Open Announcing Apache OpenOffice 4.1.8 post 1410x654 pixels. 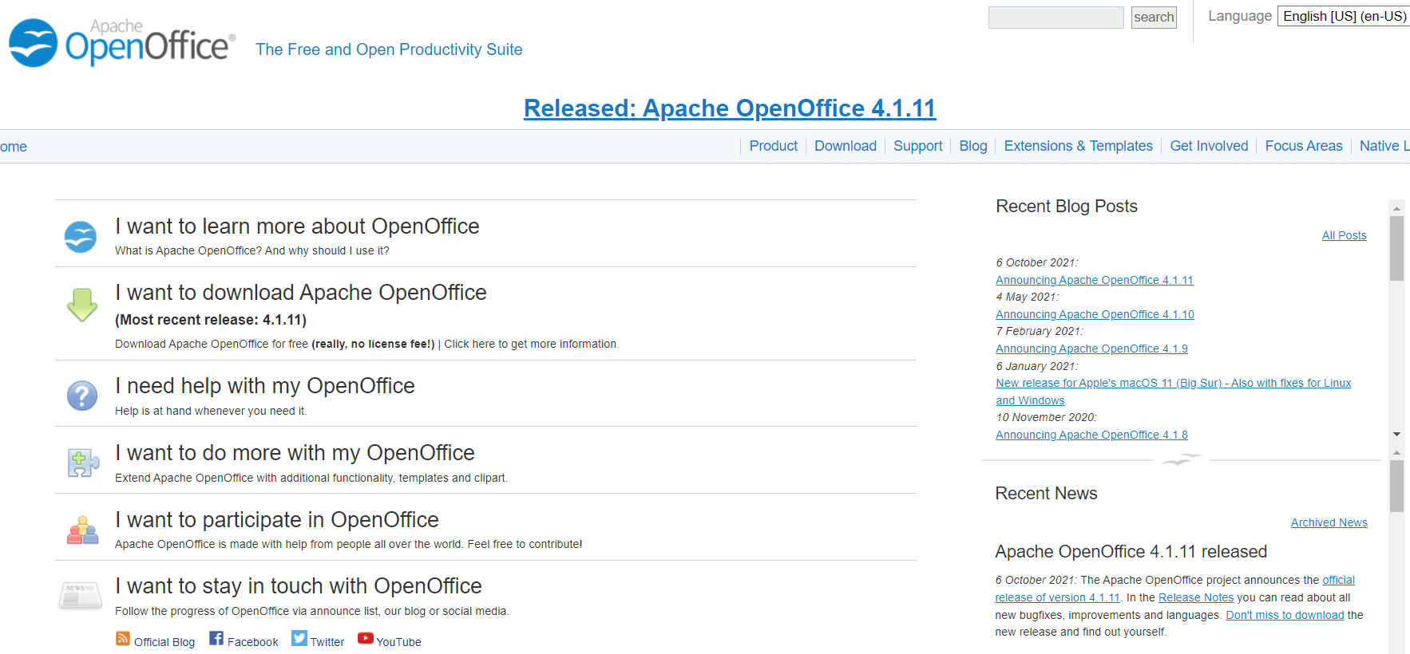pyautogui.click(x=1091, y=435)
